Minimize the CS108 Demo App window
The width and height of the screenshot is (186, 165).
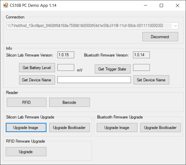click(x=146, y=5)
